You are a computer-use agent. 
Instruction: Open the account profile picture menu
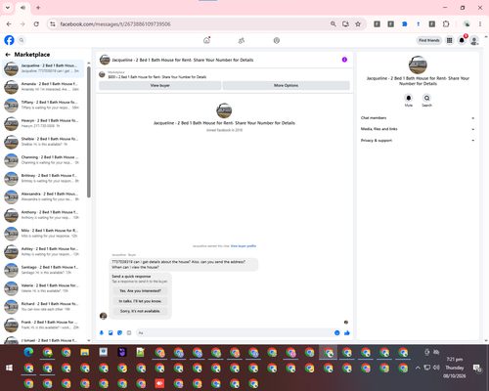click(x=474, y=40)
